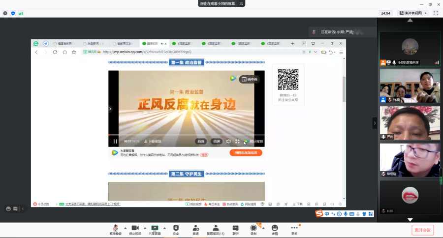Screen dimensions: 443x238
Task: Open video options arrow next to 停止视频
Action: pos(145,228)
